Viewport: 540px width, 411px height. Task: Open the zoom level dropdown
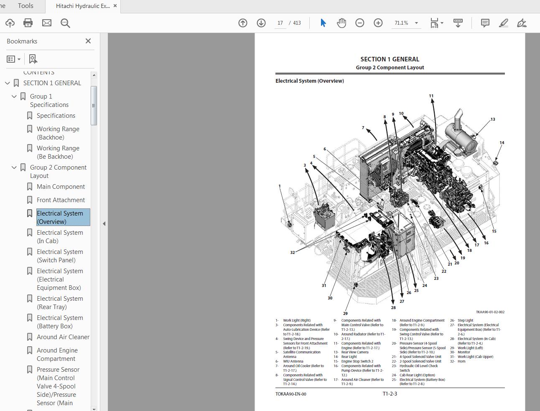coord(416,23)
